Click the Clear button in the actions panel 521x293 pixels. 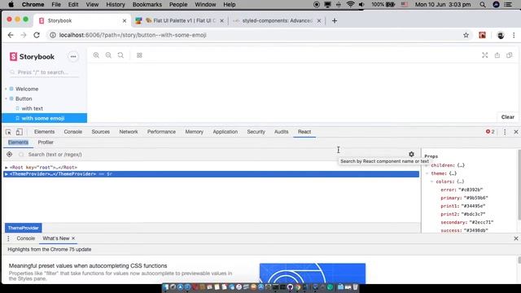pos(507,117)
